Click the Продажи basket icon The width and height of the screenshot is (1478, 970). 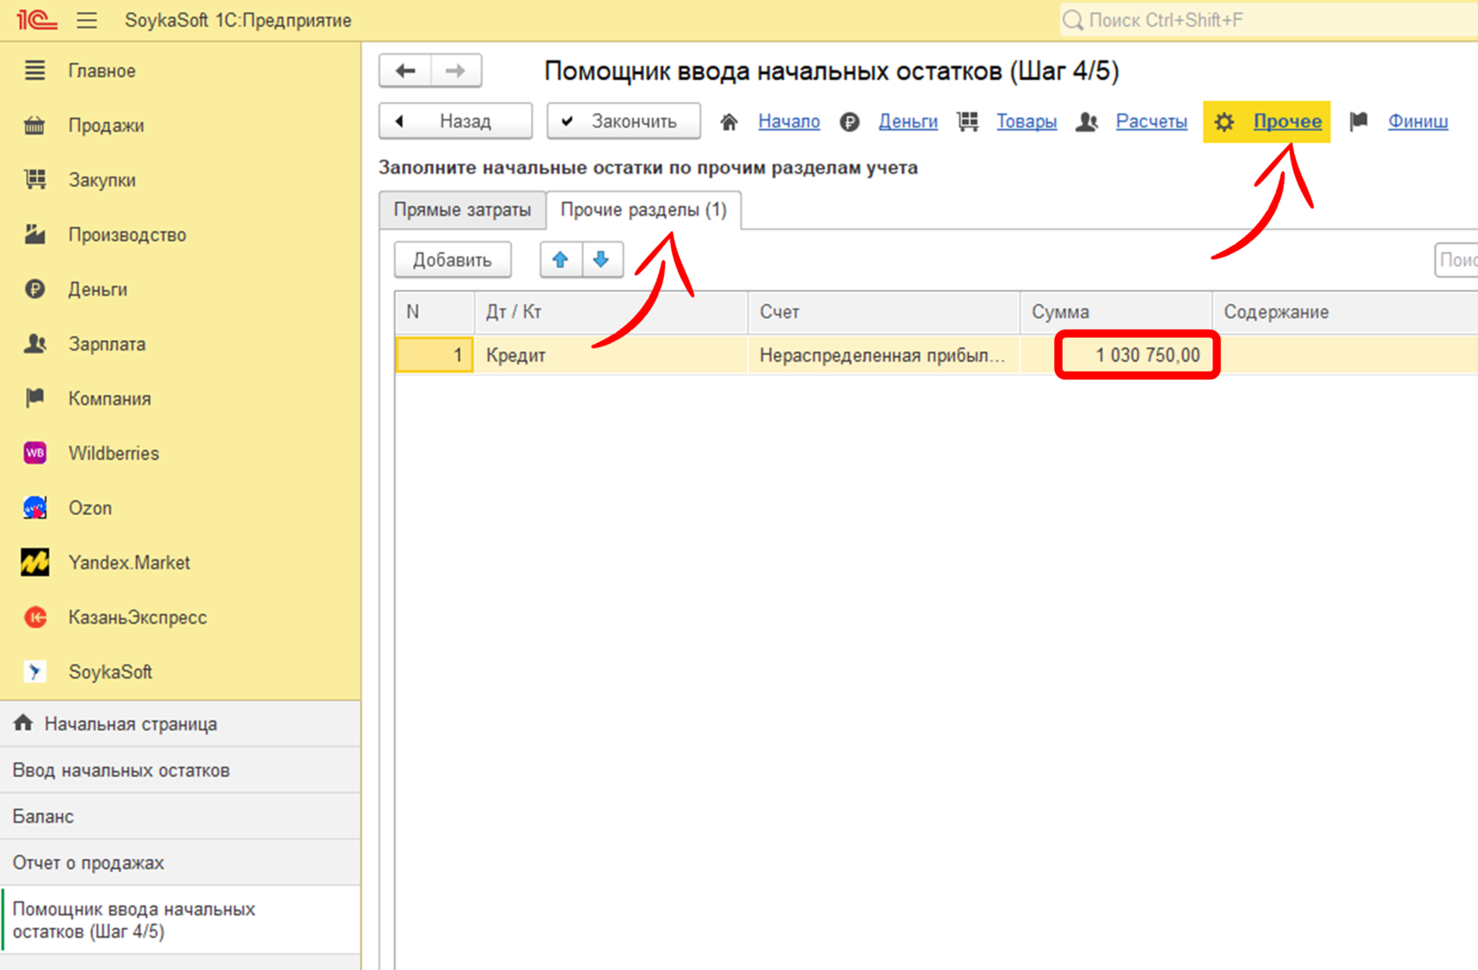click(34, 125)
